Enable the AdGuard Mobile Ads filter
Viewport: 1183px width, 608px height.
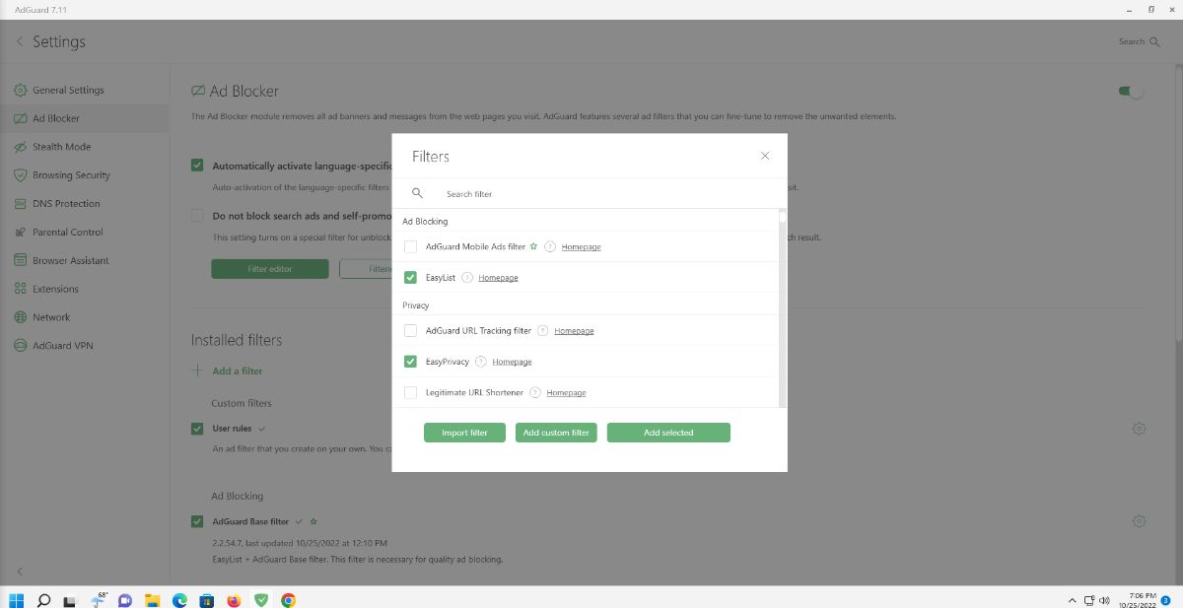tap(410, 246)
